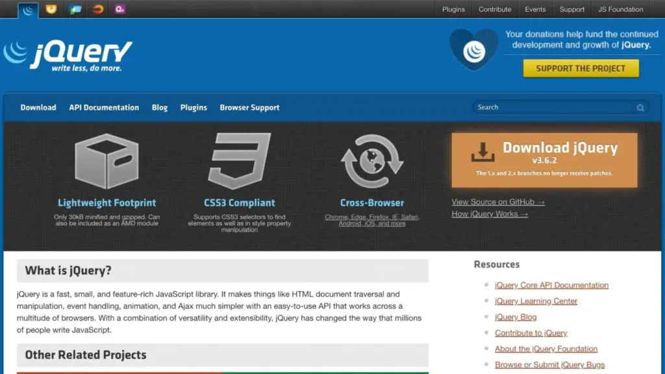
Task: Go to Blog nav item
Action: tap(160, 108)
